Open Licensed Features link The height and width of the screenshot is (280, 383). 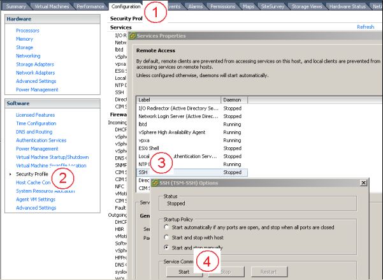pos(36,115)
